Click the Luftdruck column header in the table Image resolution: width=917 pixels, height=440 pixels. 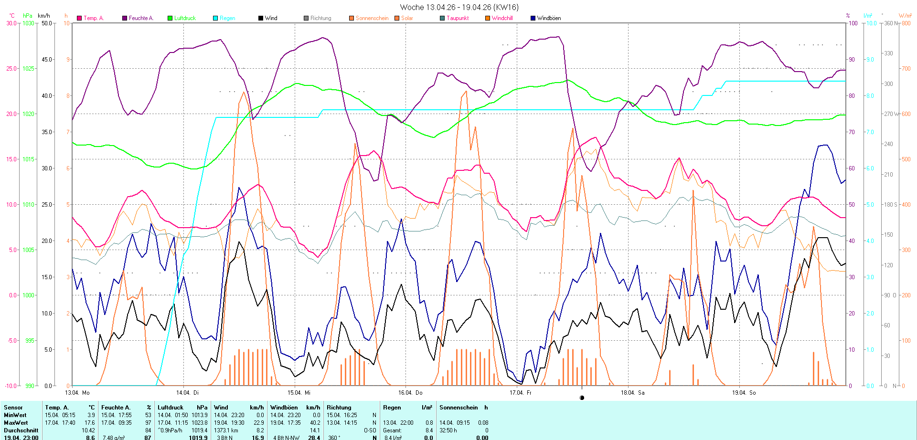coord(171,408)
